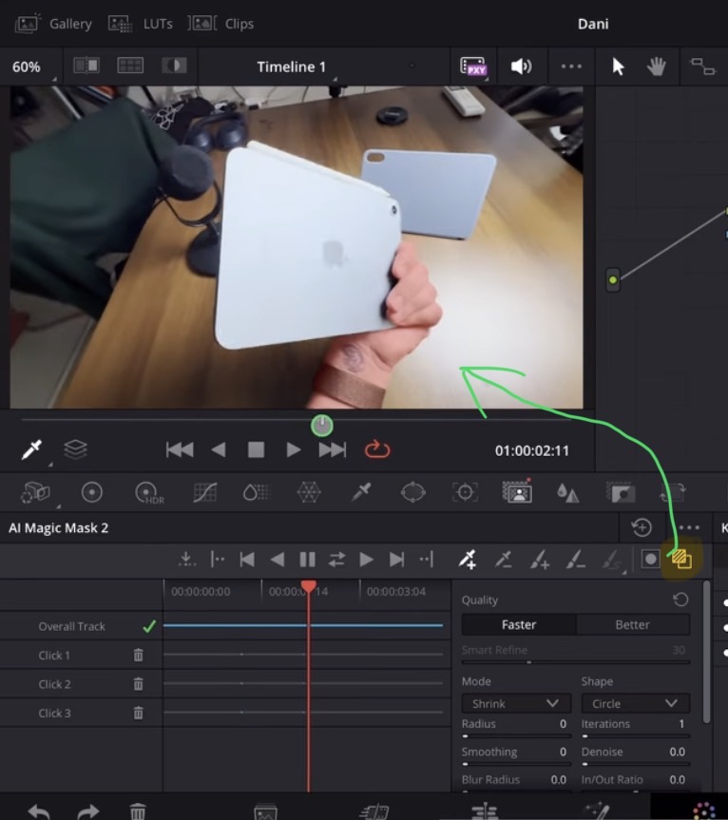Click the red playhead marker in mask timeline

coord(309,586)
